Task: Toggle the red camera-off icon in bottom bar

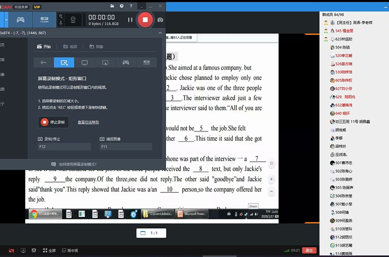Action: point(11,251)
